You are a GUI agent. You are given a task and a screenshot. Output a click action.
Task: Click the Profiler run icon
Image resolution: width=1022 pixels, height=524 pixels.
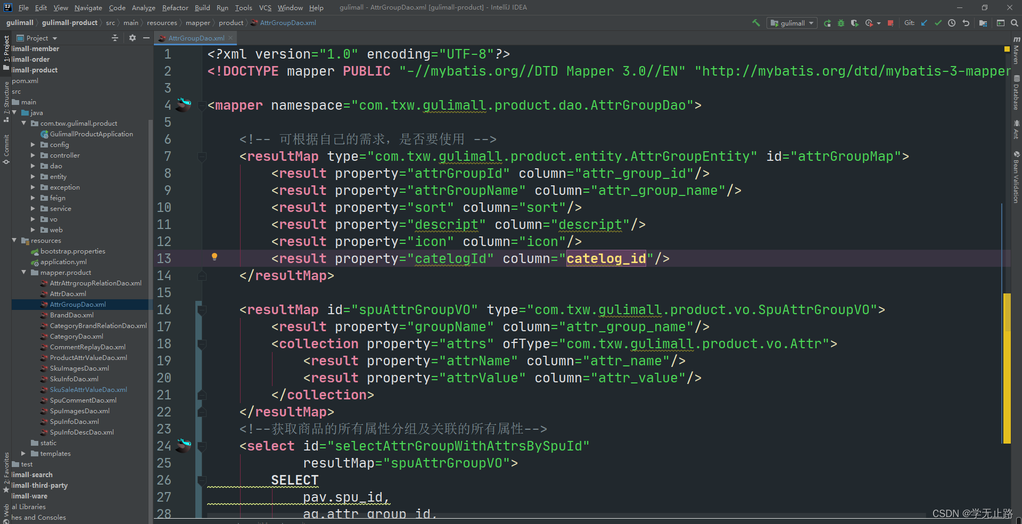point(869,23)
